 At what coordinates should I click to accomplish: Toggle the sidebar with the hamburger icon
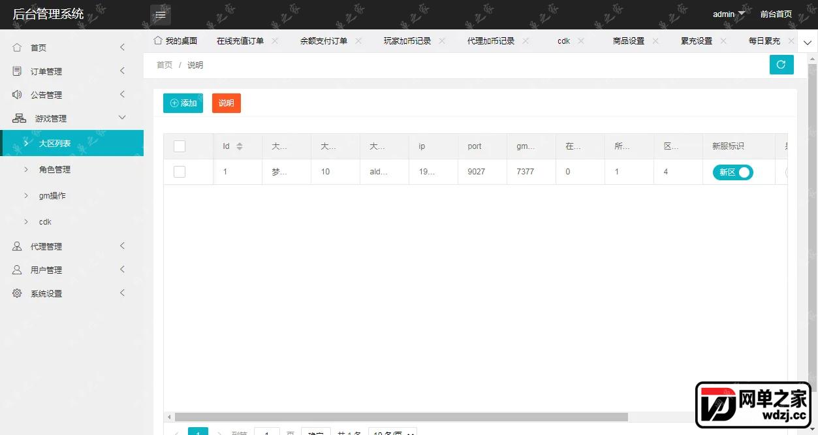click(161, 14)
